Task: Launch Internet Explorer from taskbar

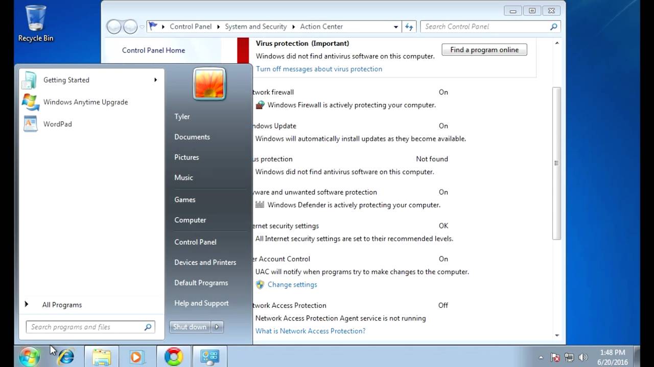Action: tap(66, 356)
